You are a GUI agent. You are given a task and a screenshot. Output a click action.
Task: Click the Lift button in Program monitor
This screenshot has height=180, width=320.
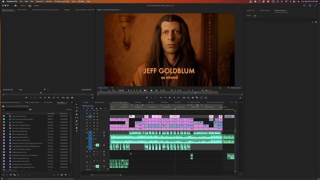click(x=184, y=98)
